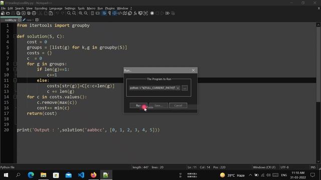Viewport: 321px width, 180px height.
Task: Close the codility.py tab
Action: coord(20,20)
